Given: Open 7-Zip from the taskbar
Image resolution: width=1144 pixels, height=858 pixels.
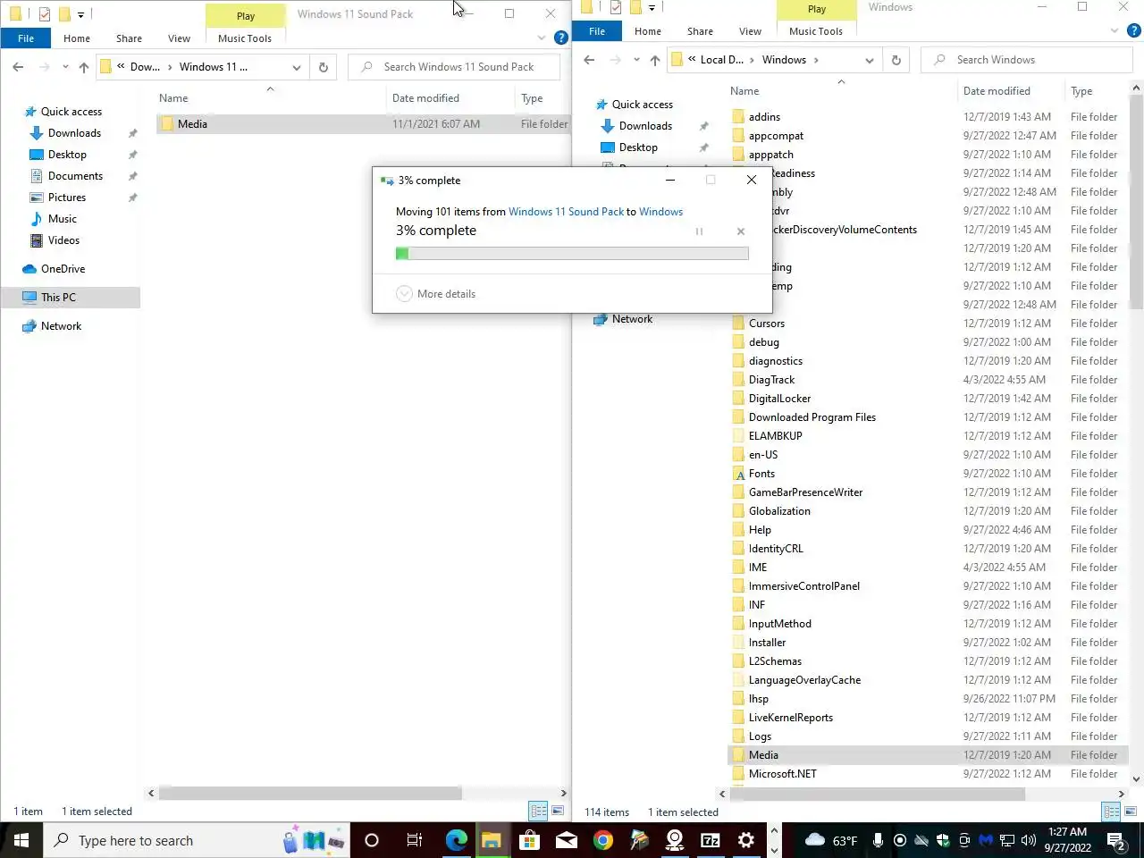Looking at the screenshot, I should pos(711,840).
